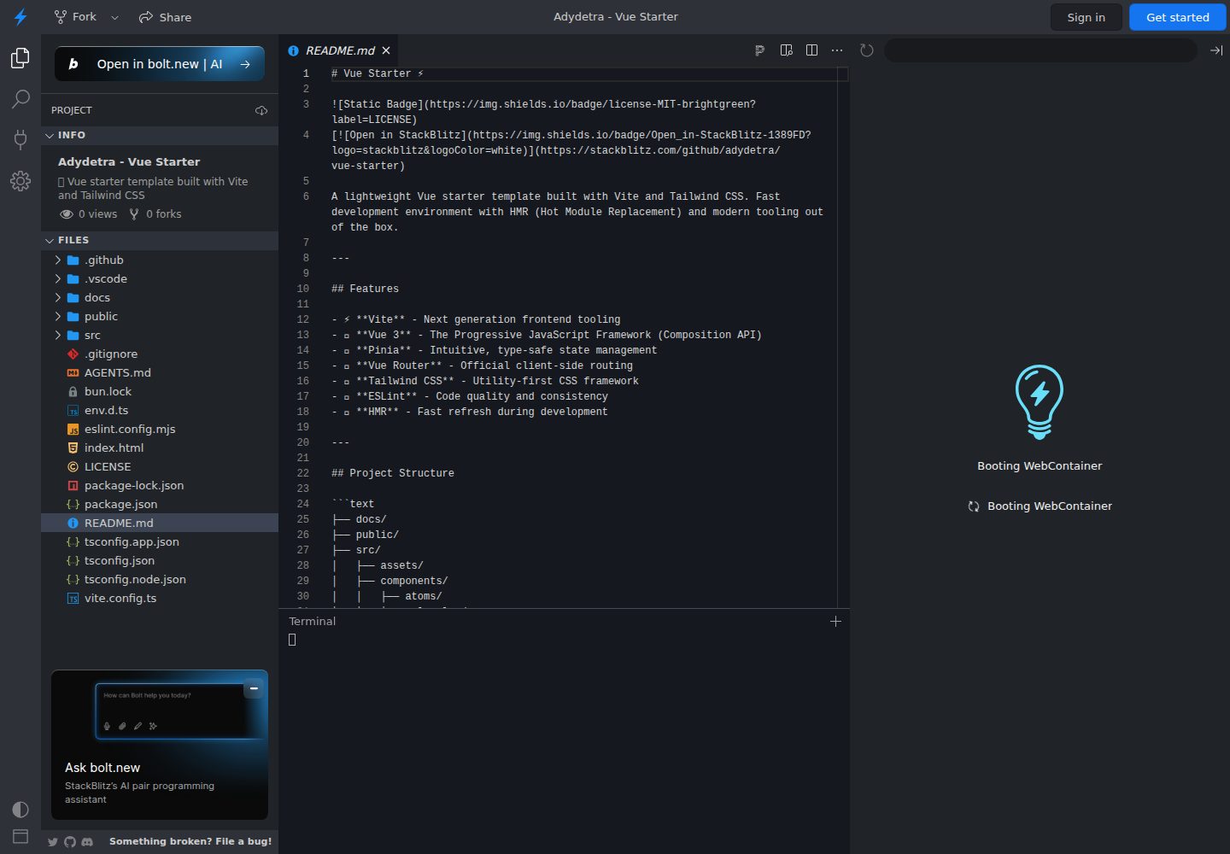Open the markdown preview icon

pos(787,50)
